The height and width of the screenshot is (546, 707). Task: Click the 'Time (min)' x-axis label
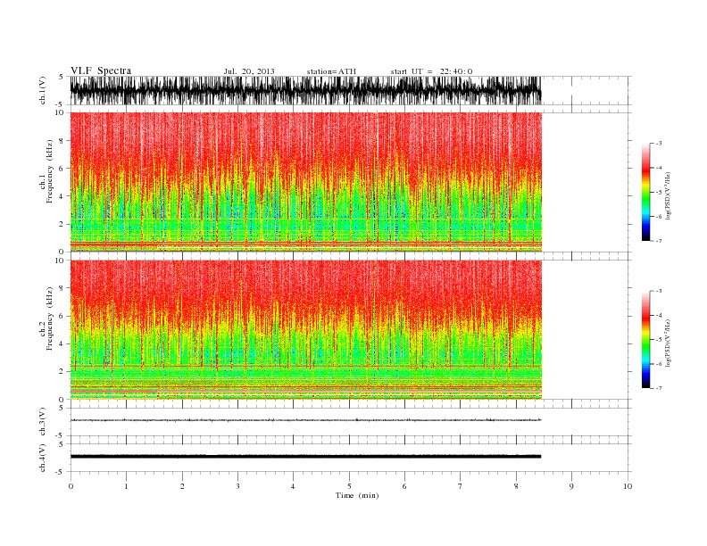point(357,495)
